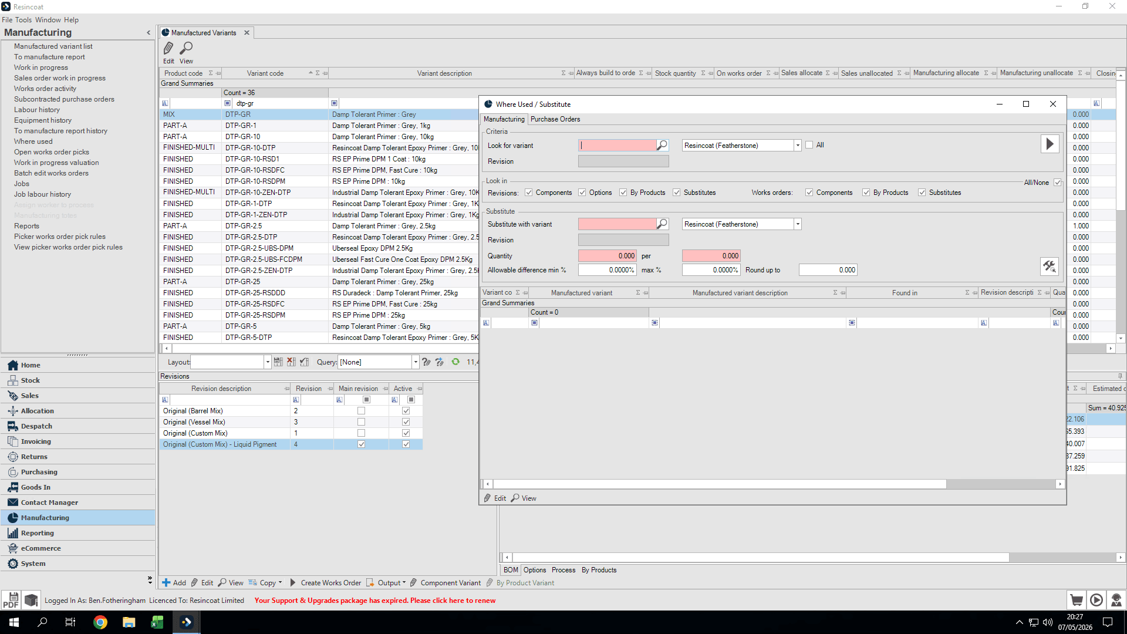Open Where used in the Manufacturing list
The image size is (1127, 634).
point(33,141)
